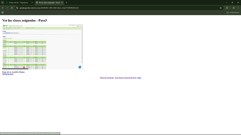The height and width of the screenshot is (135, 241).
Task: Close the Grades Garden - Registrador tab
Action: pos(32,3)
